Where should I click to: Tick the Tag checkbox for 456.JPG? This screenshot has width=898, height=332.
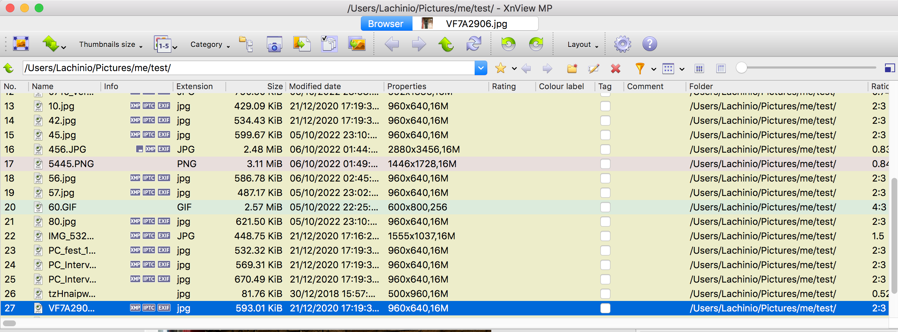[605, 149]
